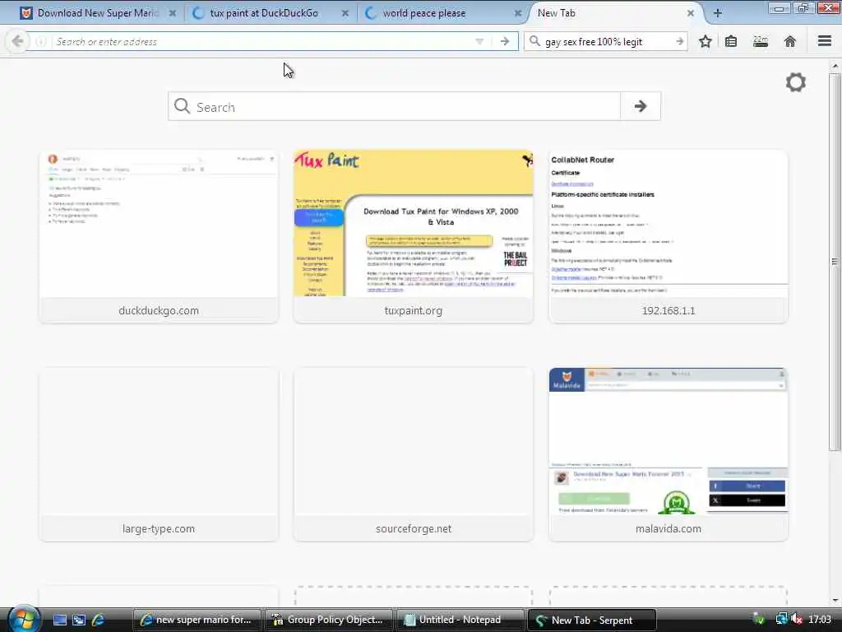
Task: Click the Bookmark star icon
Action: [x=705, y=41]
